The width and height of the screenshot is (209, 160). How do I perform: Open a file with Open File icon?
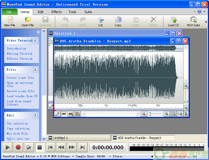[28, 22]
